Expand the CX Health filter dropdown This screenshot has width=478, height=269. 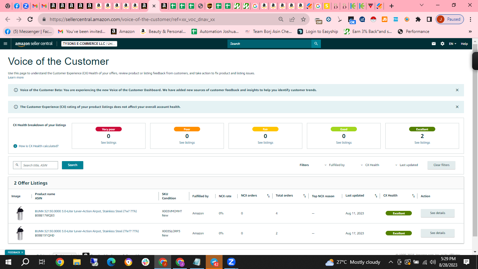(370, 165)
